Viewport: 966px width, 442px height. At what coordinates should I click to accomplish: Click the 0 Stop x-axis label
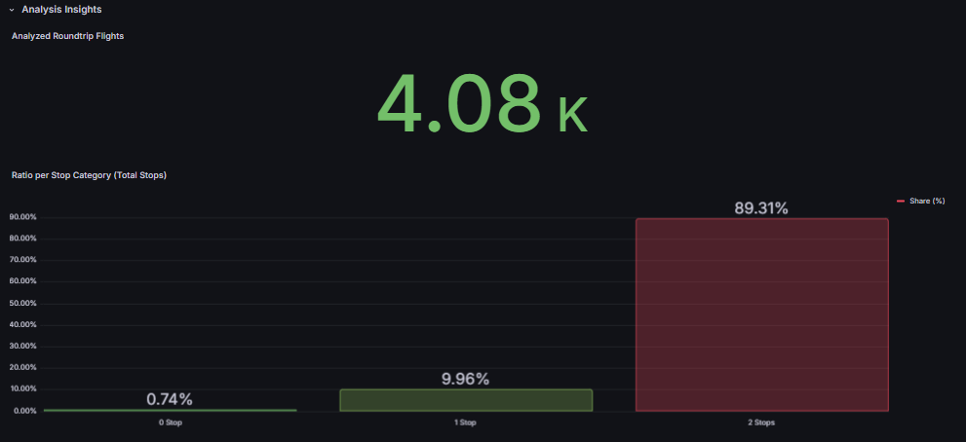pos(170,423)
